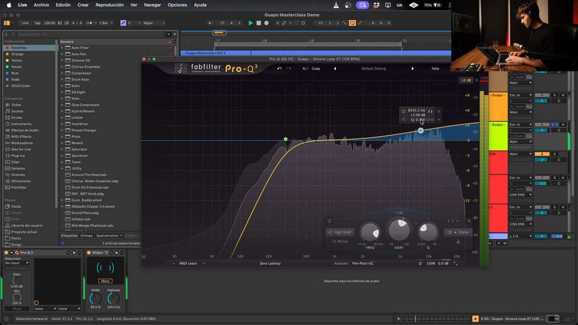
Task: Open Help in Pro-Q 3
Action: point(435,68)
